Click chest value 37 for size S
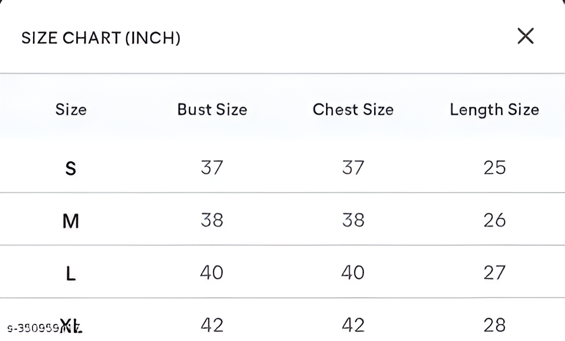 click(353, 167)
